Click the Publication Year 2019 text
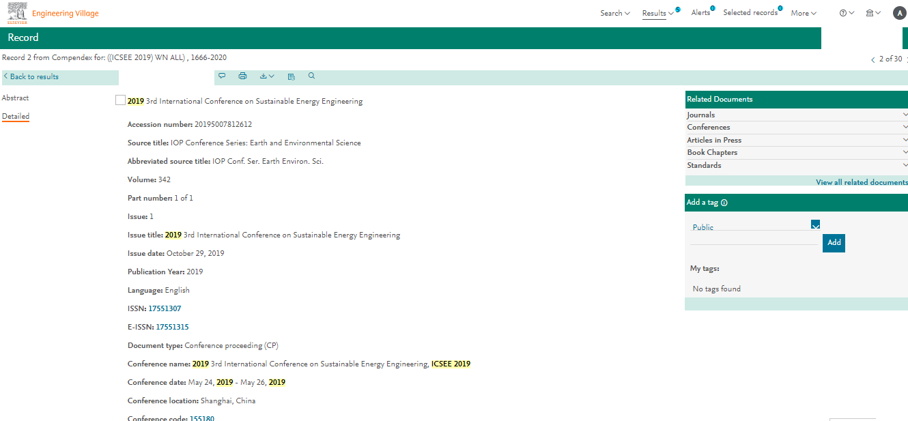 [165, 272]
